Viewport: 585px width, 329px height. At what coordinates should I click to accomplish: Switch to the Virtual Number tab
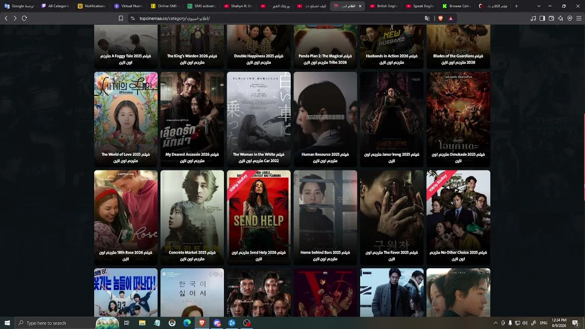pos(129,6)
